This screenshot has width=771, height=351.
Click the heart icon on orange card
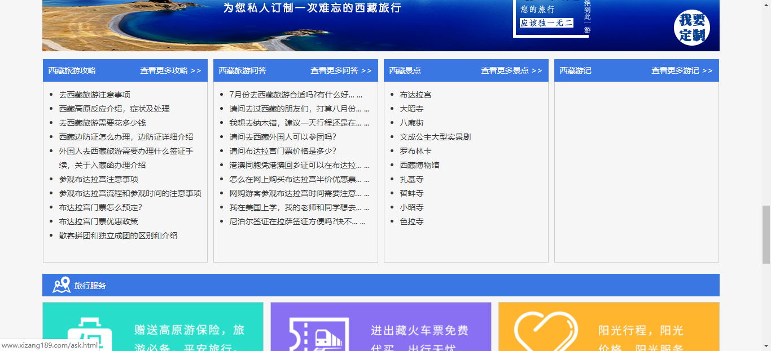pyautogui.click(x=545, y=332)
